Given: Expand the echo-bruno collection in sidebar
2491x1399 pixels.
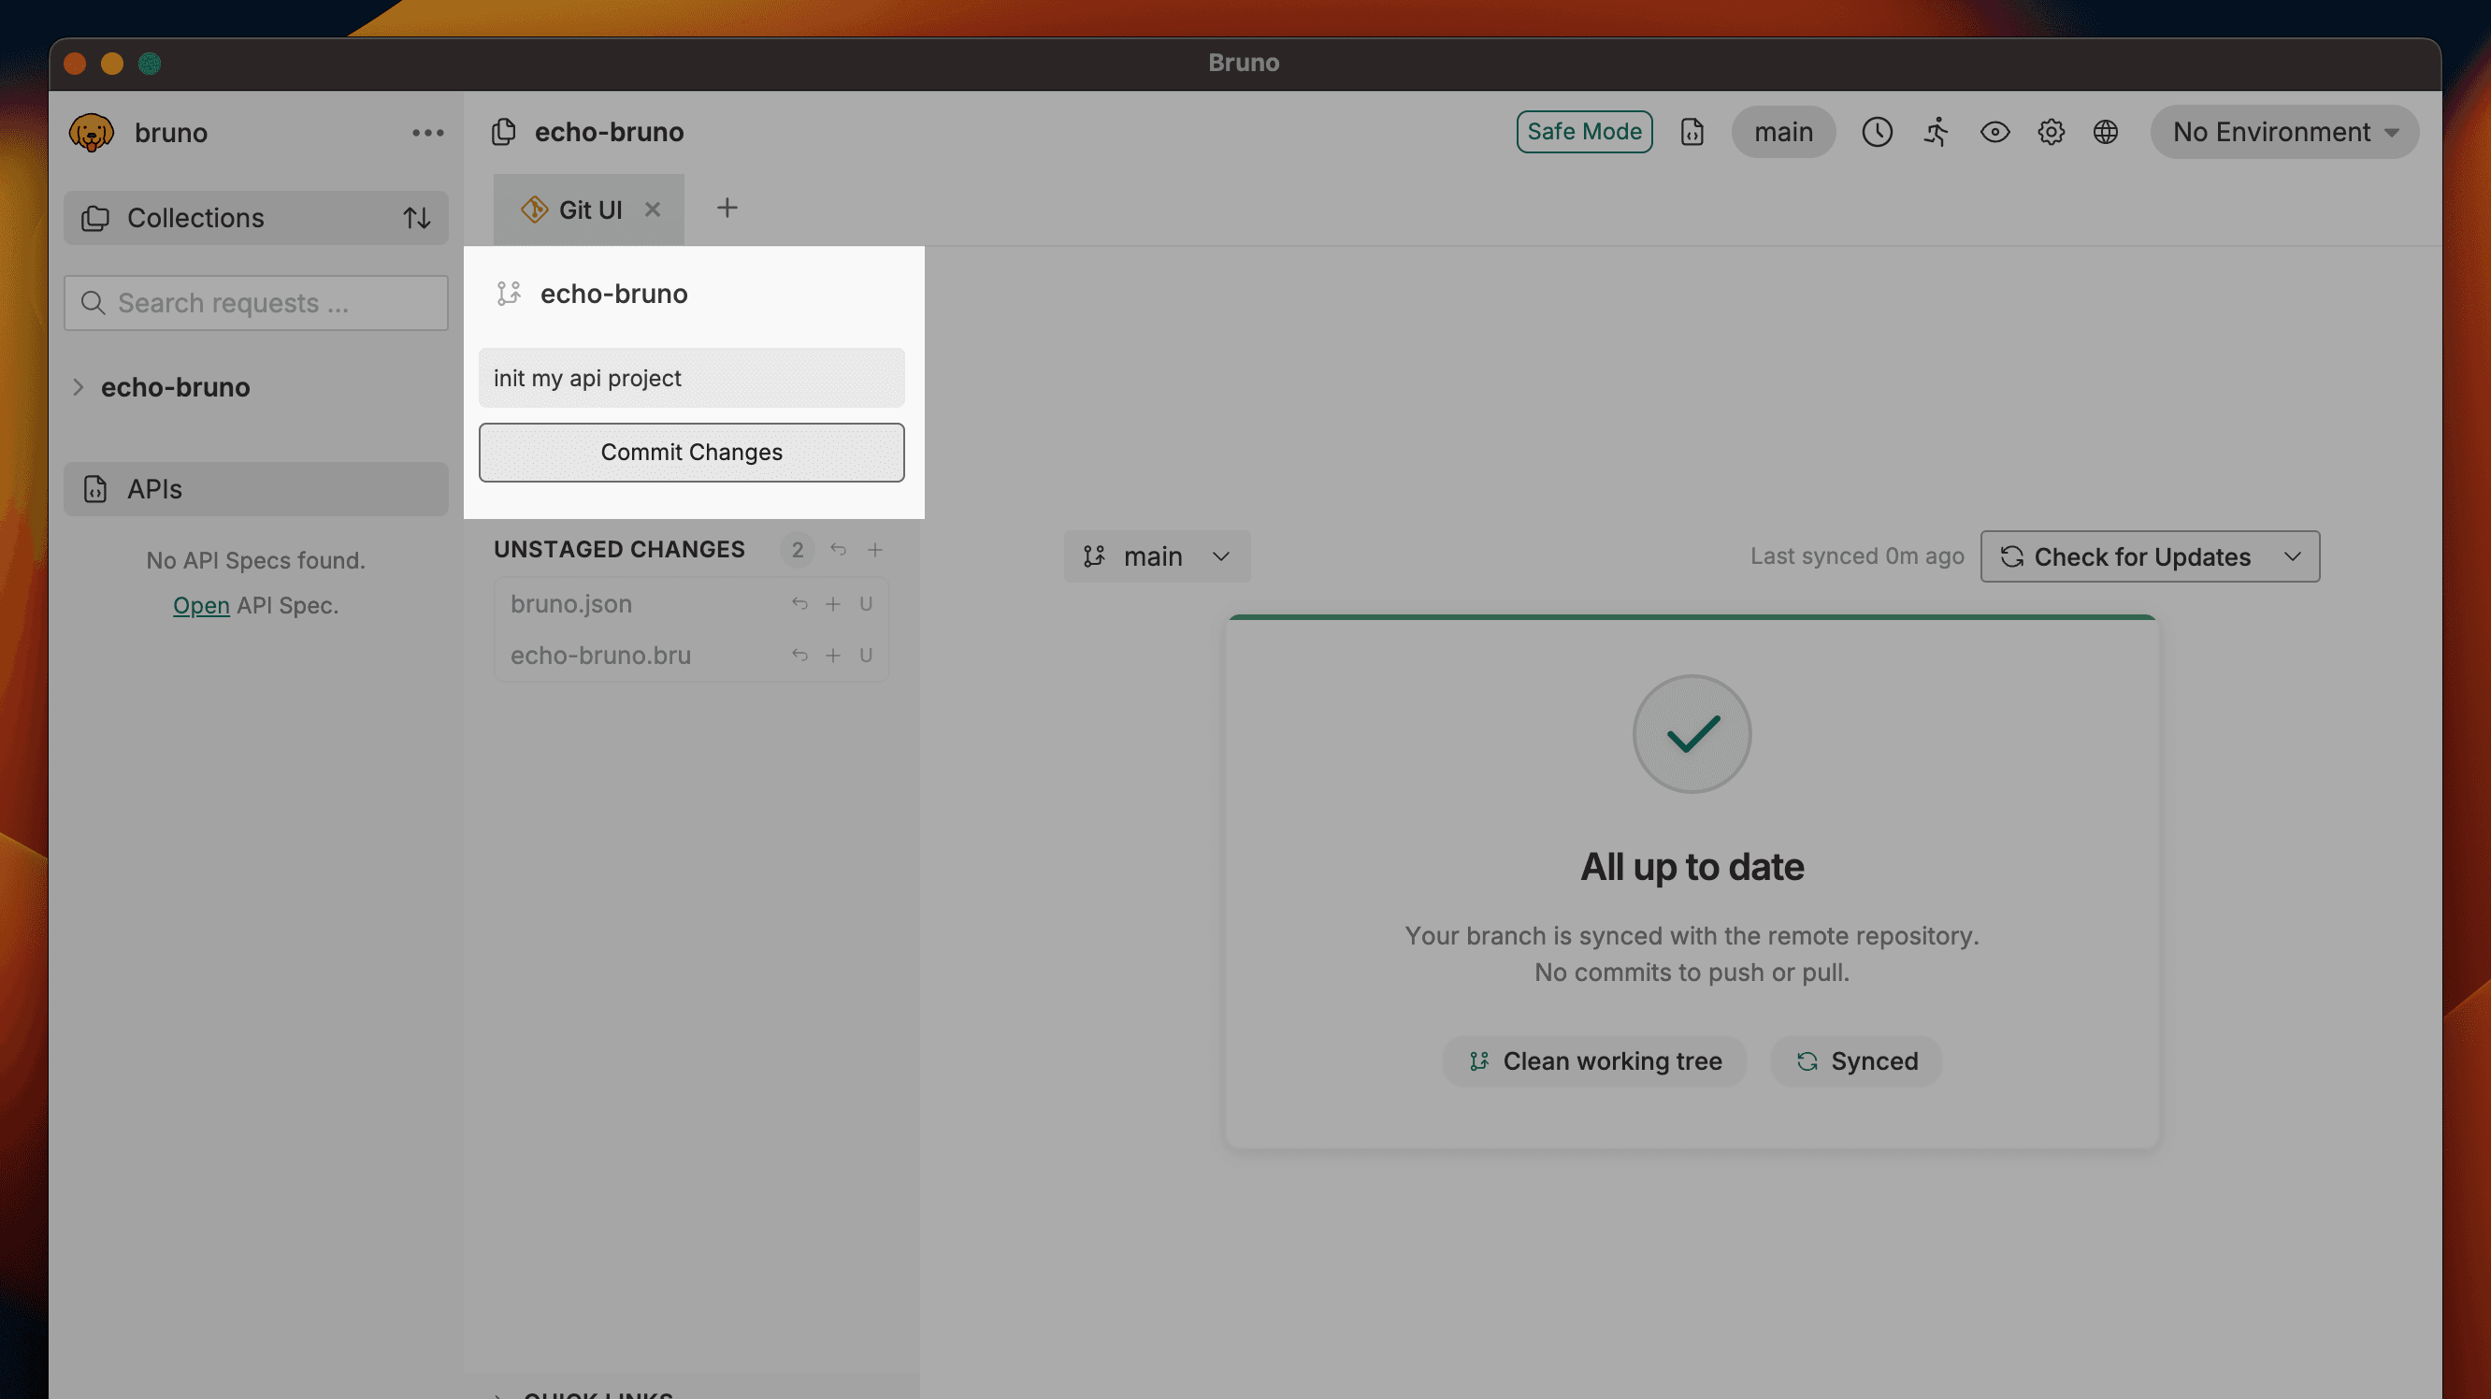Looking at the screenshot, I should 79,388.
